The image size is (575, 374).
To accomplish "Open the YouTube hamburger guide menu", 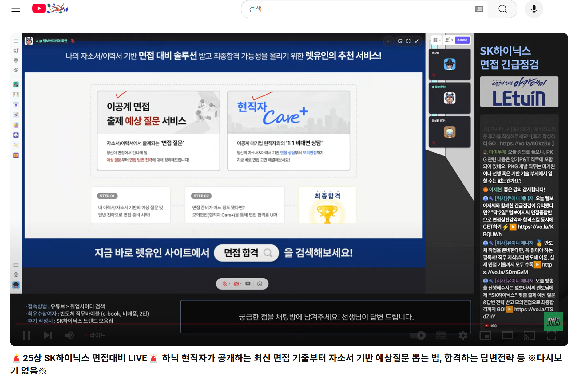I will [16, 9].
